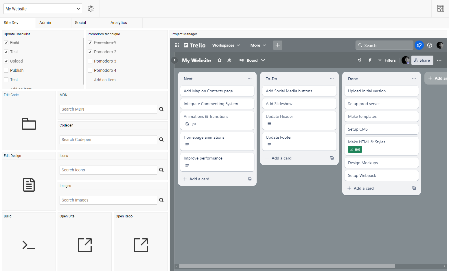Star the My Website Trello board

tap(220, 60)
